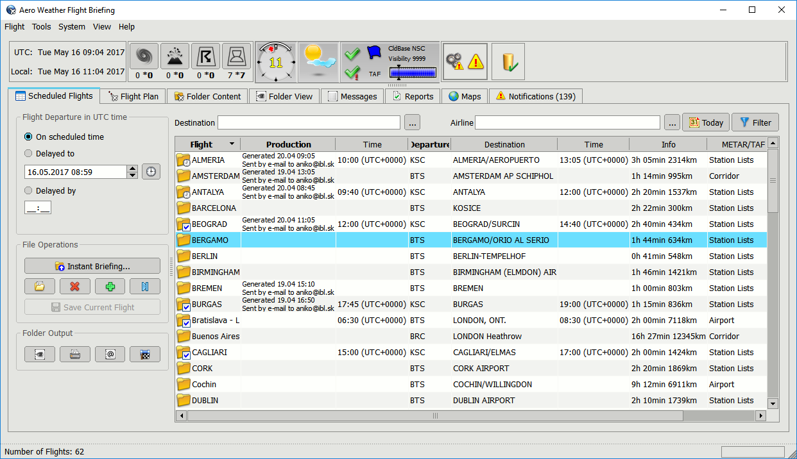The image size is (797, 459).
Task: Open the SIGMET warnings icon with arrow
Action: coord(205,56)
